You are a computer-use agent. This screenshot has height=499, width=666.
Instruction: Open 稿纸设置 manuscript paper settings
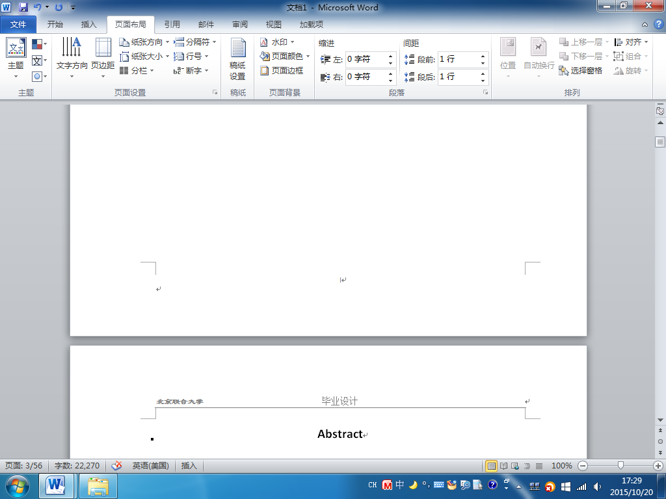pos(237,59)
